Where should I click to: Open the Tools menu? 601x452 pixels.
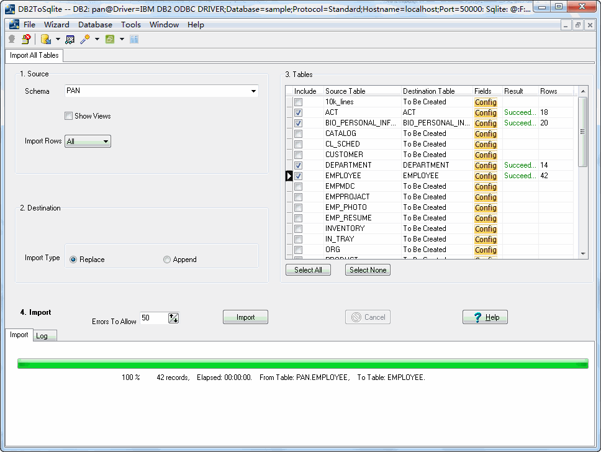click(131, 25)
